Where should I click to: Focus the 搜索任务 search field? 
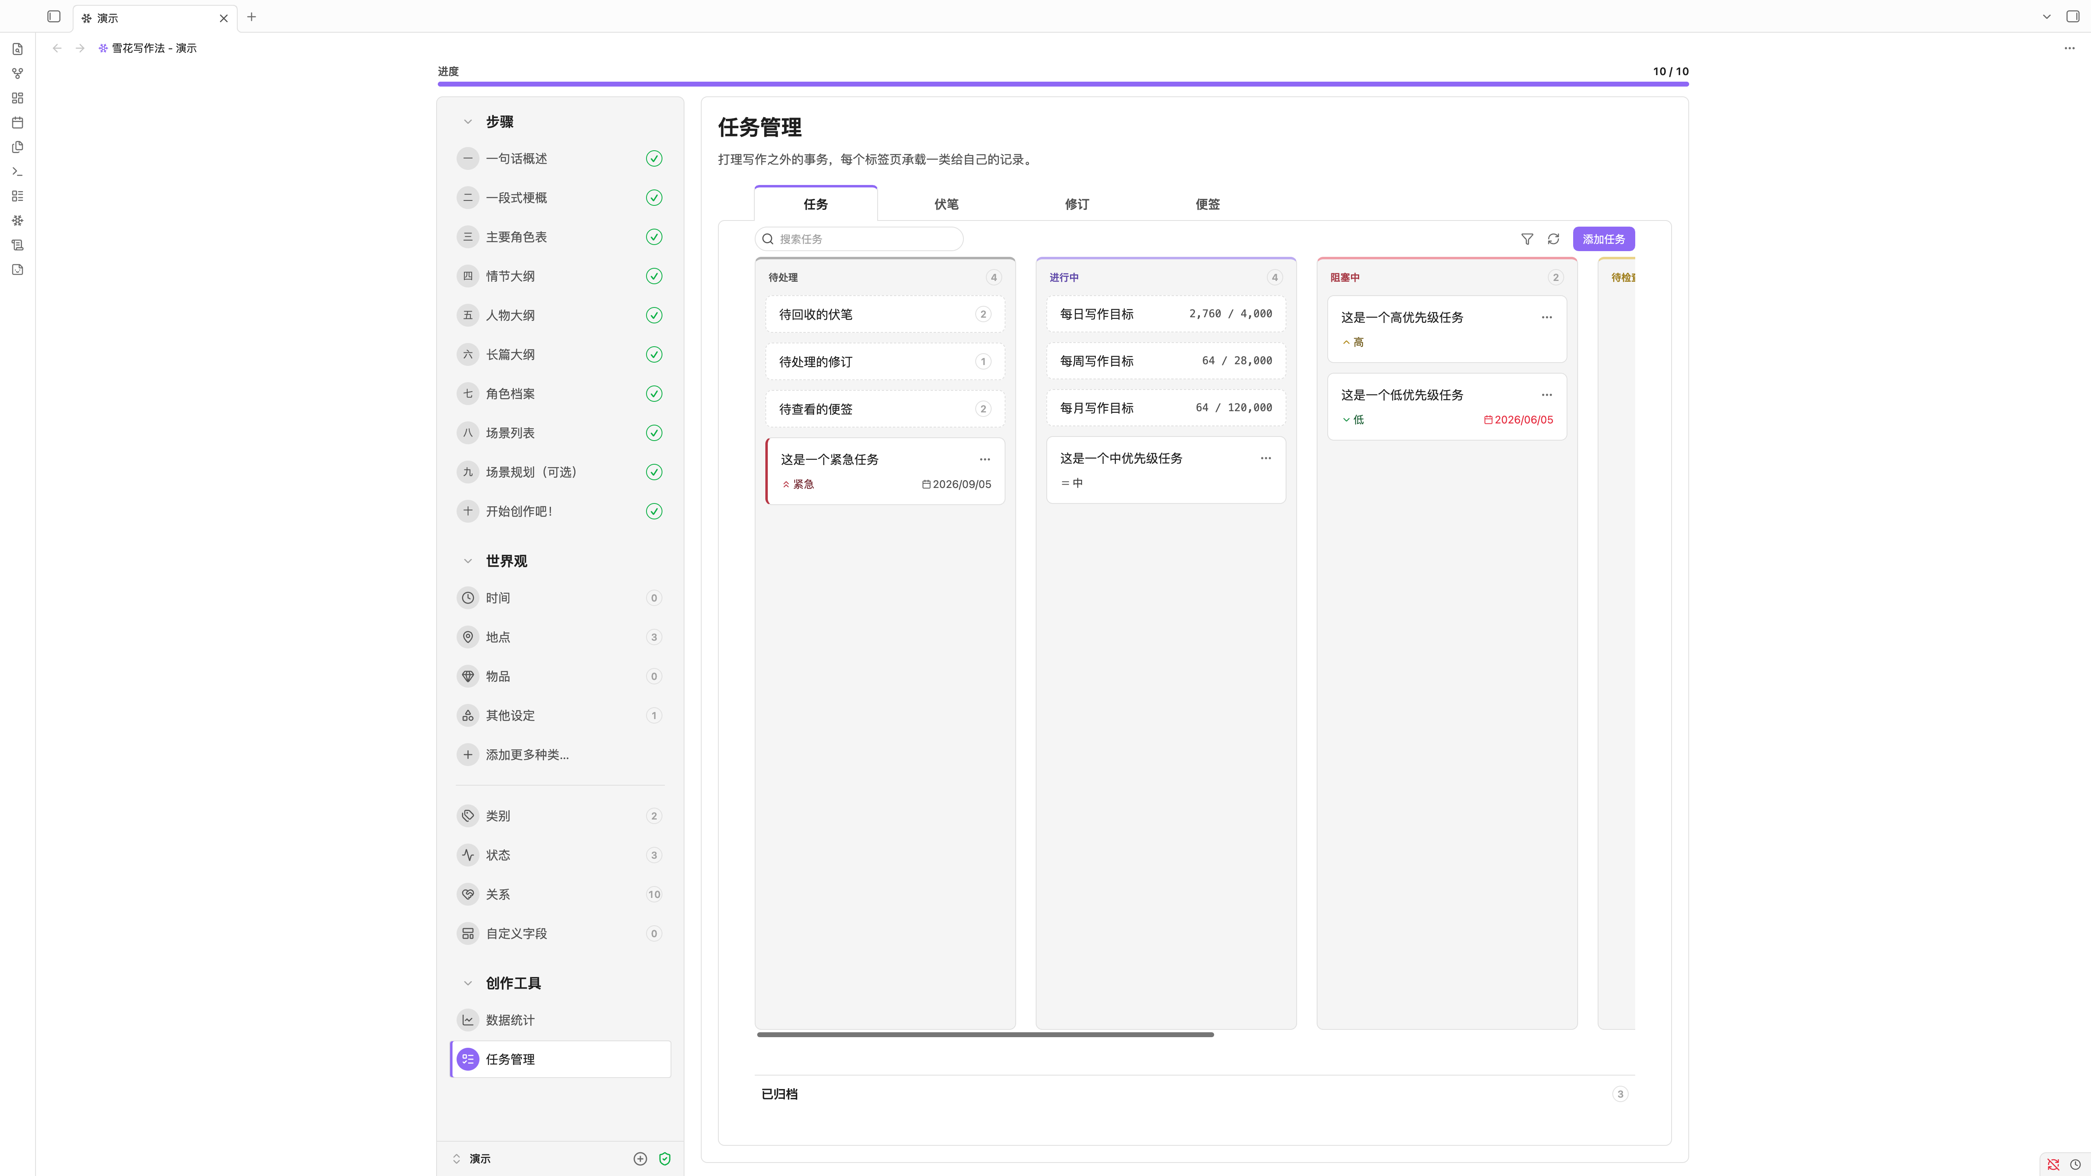[859, 238]
